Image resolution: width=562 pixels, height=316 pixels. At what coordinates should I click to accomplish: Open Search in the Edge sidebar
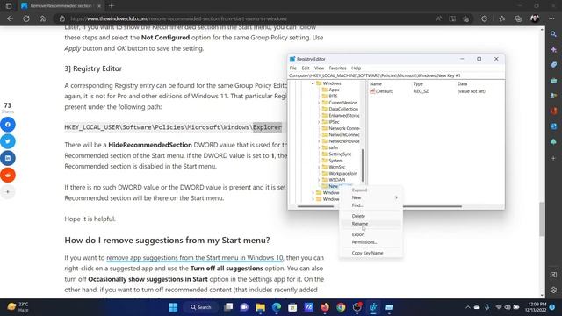point(553,34)
